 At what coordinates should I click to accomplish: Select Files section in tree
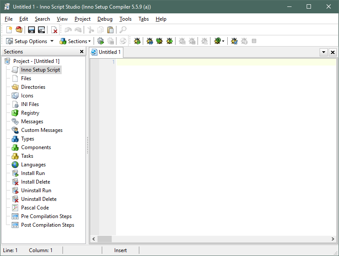click(x=26, y=78)
